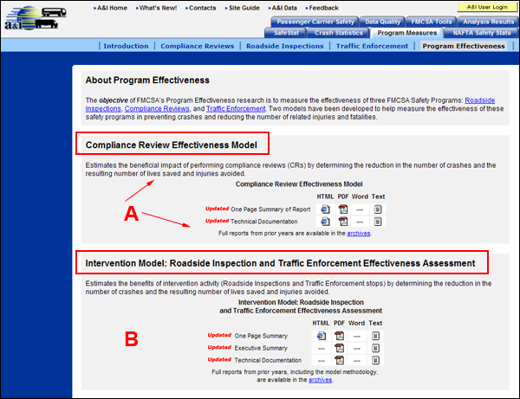Viewport: 520px width, 399px height.
Task: Click 'Intervention Model: Roadside Inspection' section heading
Action: pyautogui.click(x=280, y=263)
